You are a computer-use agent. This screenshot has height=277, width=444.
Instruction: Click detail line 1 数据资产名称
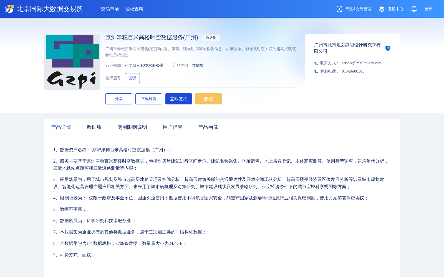tap(112, 150)
